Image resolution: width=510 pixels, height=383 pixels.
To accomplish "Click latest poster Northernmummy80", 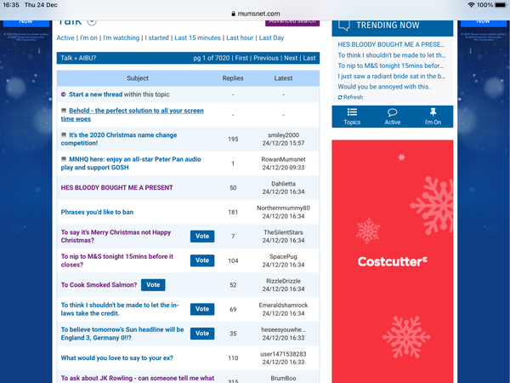I will tap(283, 209).
